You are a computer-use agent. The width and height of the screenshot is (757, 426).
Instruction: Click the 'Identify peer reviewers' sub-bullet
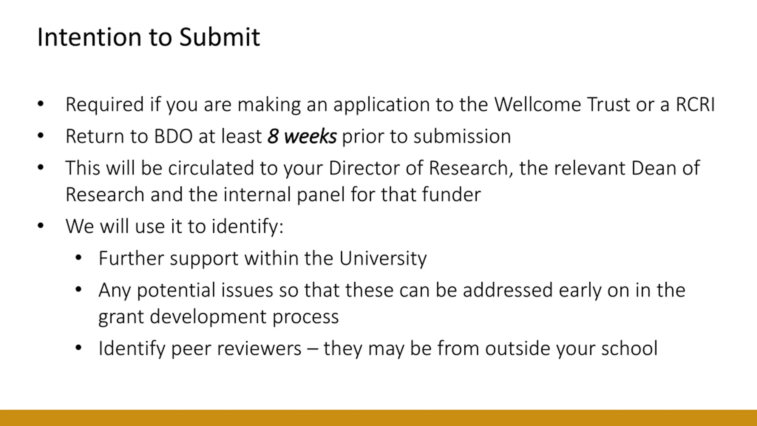point(200,348)
